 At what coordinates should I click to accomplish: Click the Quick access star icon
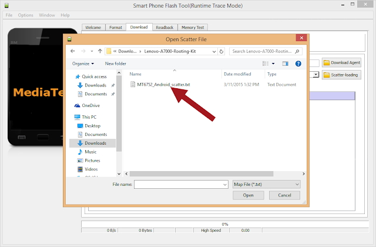click(x=78, y=76)
